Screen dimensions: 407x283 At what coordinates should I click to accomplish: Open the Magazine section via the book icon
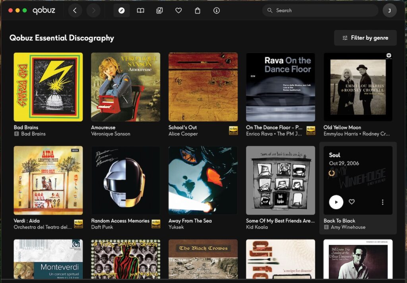tap(140, 10)
